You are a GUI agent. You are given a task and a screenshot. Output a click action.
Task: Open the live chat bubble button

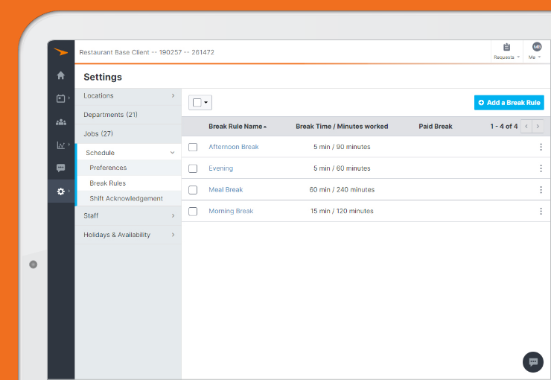pyautogui.click(x=532, y=361)
